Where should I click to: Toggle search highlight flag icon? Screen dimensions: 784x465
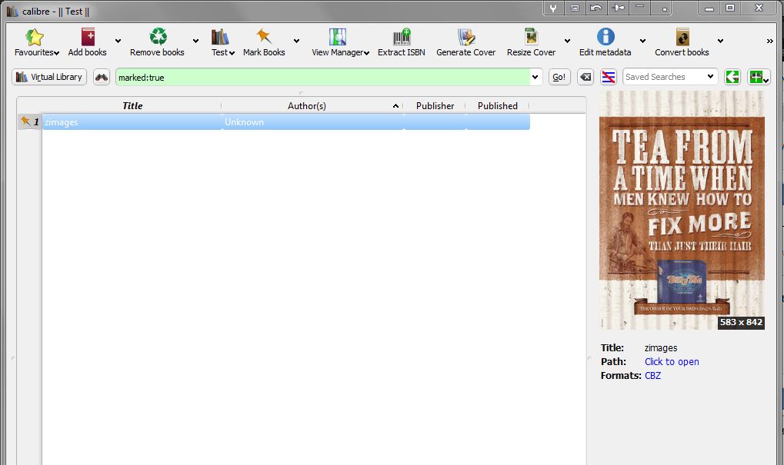coord(608,77)
